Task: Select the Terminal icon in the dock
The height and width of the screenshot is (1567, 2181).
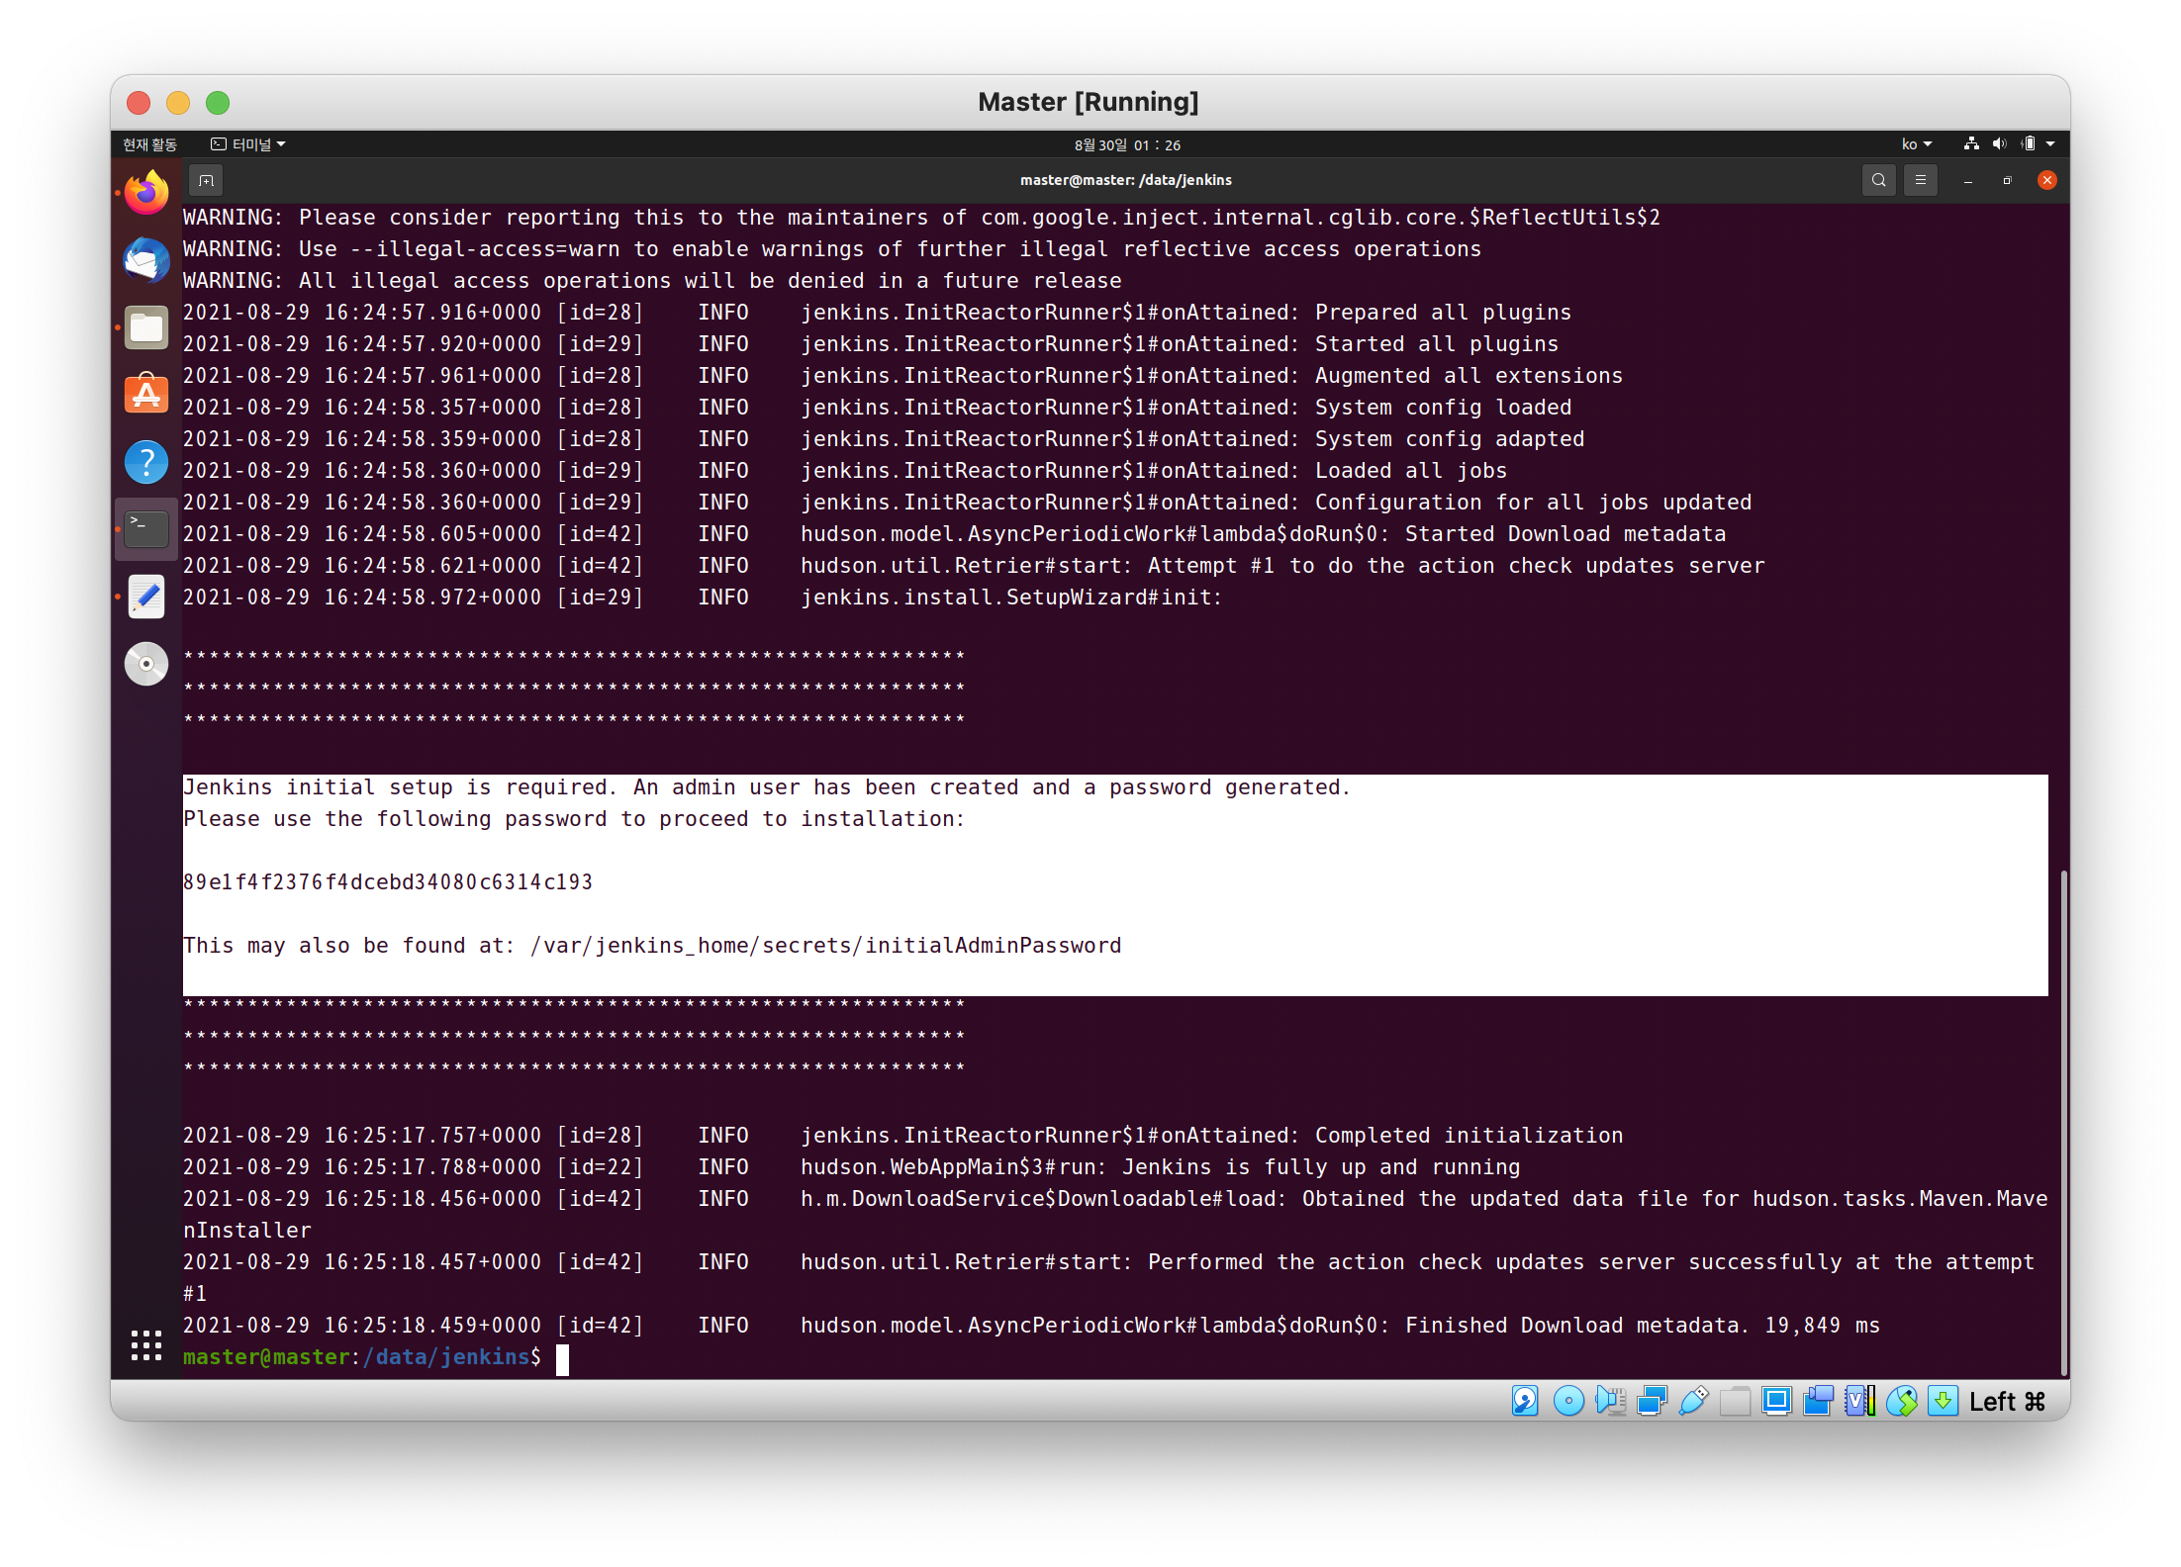Action: click(146, 529)
